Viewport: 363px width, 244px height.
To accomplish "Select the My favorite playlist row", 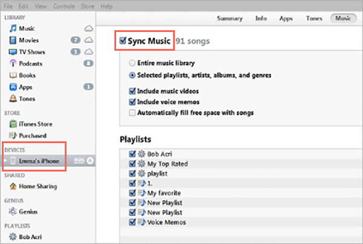I will click(x=241, y=193).
